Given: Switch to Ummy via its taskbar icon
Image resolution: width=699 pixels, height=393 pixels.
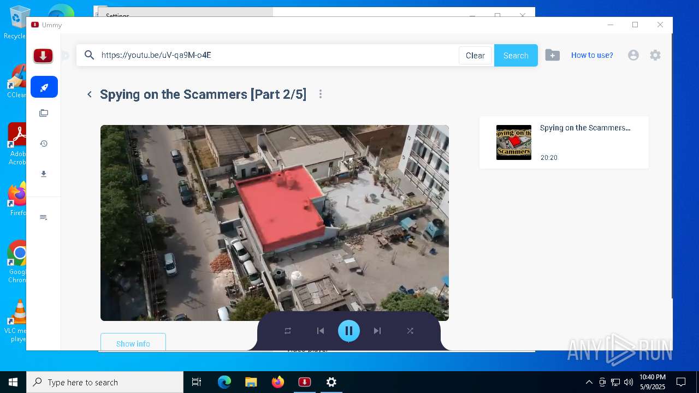Looking at the screenshot, I should click(305, 382).
